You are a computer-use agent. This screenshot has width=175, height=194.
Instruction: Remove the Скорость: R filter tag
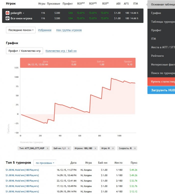click(135, 148)
